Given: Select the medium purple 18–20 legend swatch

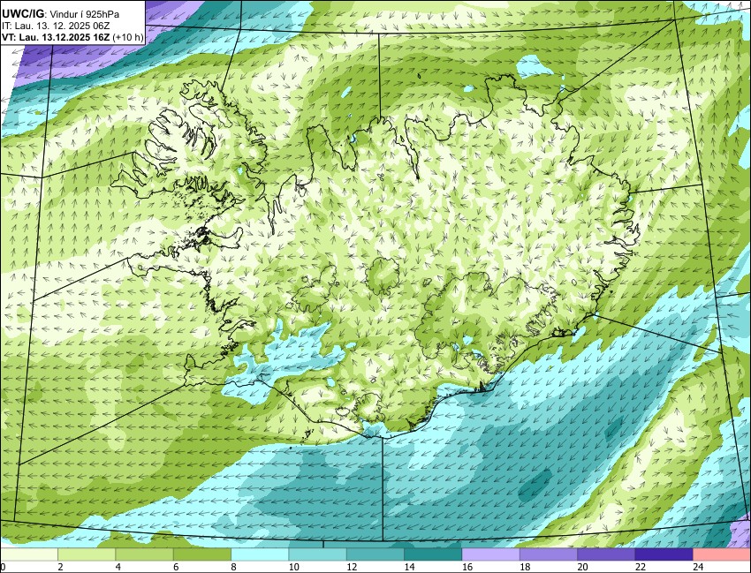Looking at the screenshot, I should [549, 554].
